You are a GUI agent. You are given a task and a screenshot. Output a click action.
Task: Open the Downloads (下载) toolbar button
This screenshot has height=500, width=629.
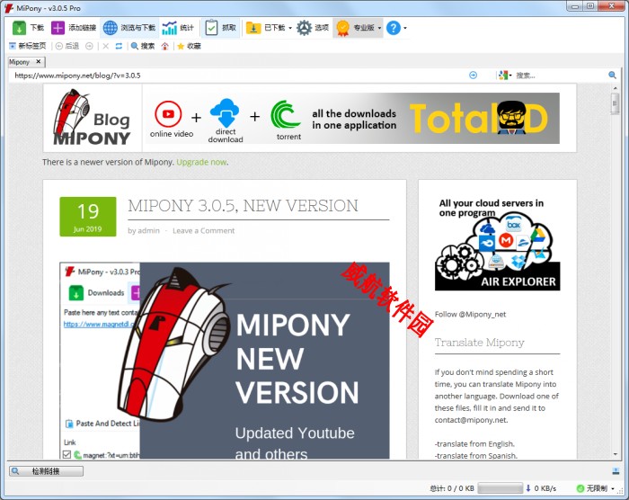pos(28,28)
